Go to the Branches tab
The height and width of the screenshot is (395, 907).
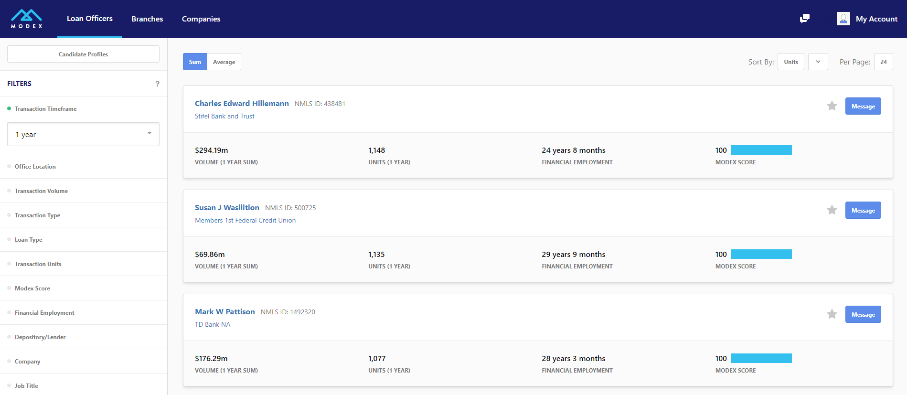[x=147, y=19]
